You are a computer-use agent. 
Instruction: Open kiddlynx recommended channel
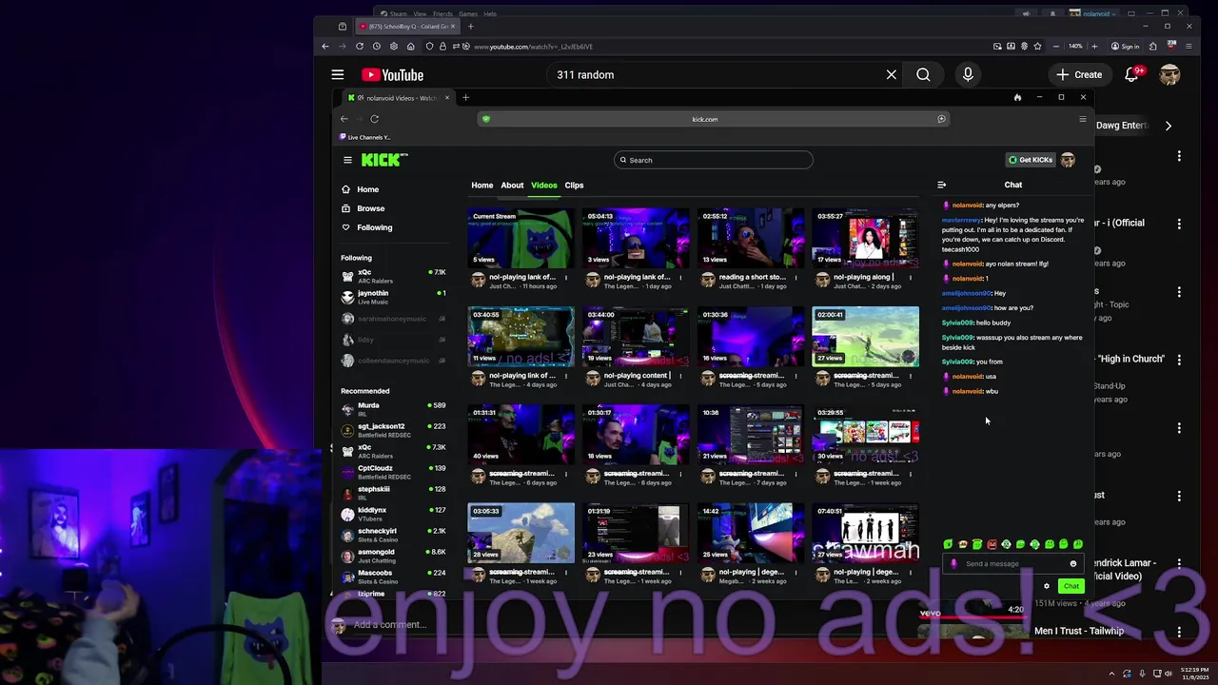393,514
